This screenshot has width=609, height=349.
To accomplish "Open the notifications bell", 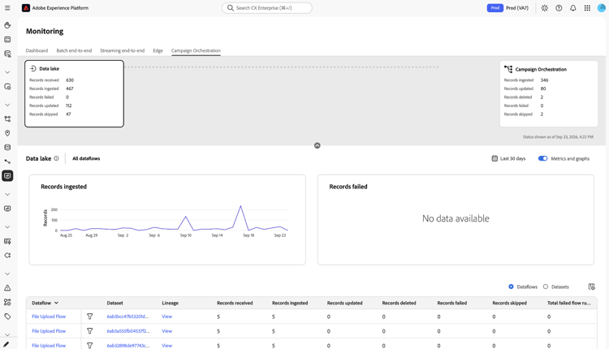I will pyautogui.click(x=573, y=8).
